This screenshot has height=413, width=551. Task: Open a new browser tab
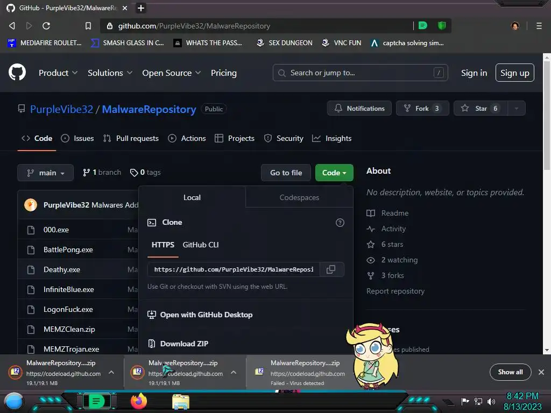click(140, 8)
